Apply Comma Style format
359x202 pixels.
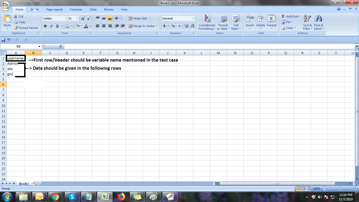coord(179,26)
